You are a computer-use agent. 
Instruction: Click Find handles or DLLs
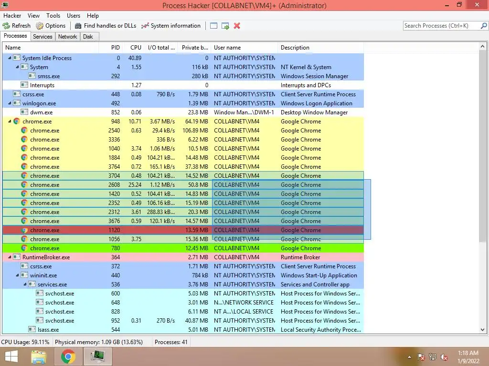pos(106,26)
